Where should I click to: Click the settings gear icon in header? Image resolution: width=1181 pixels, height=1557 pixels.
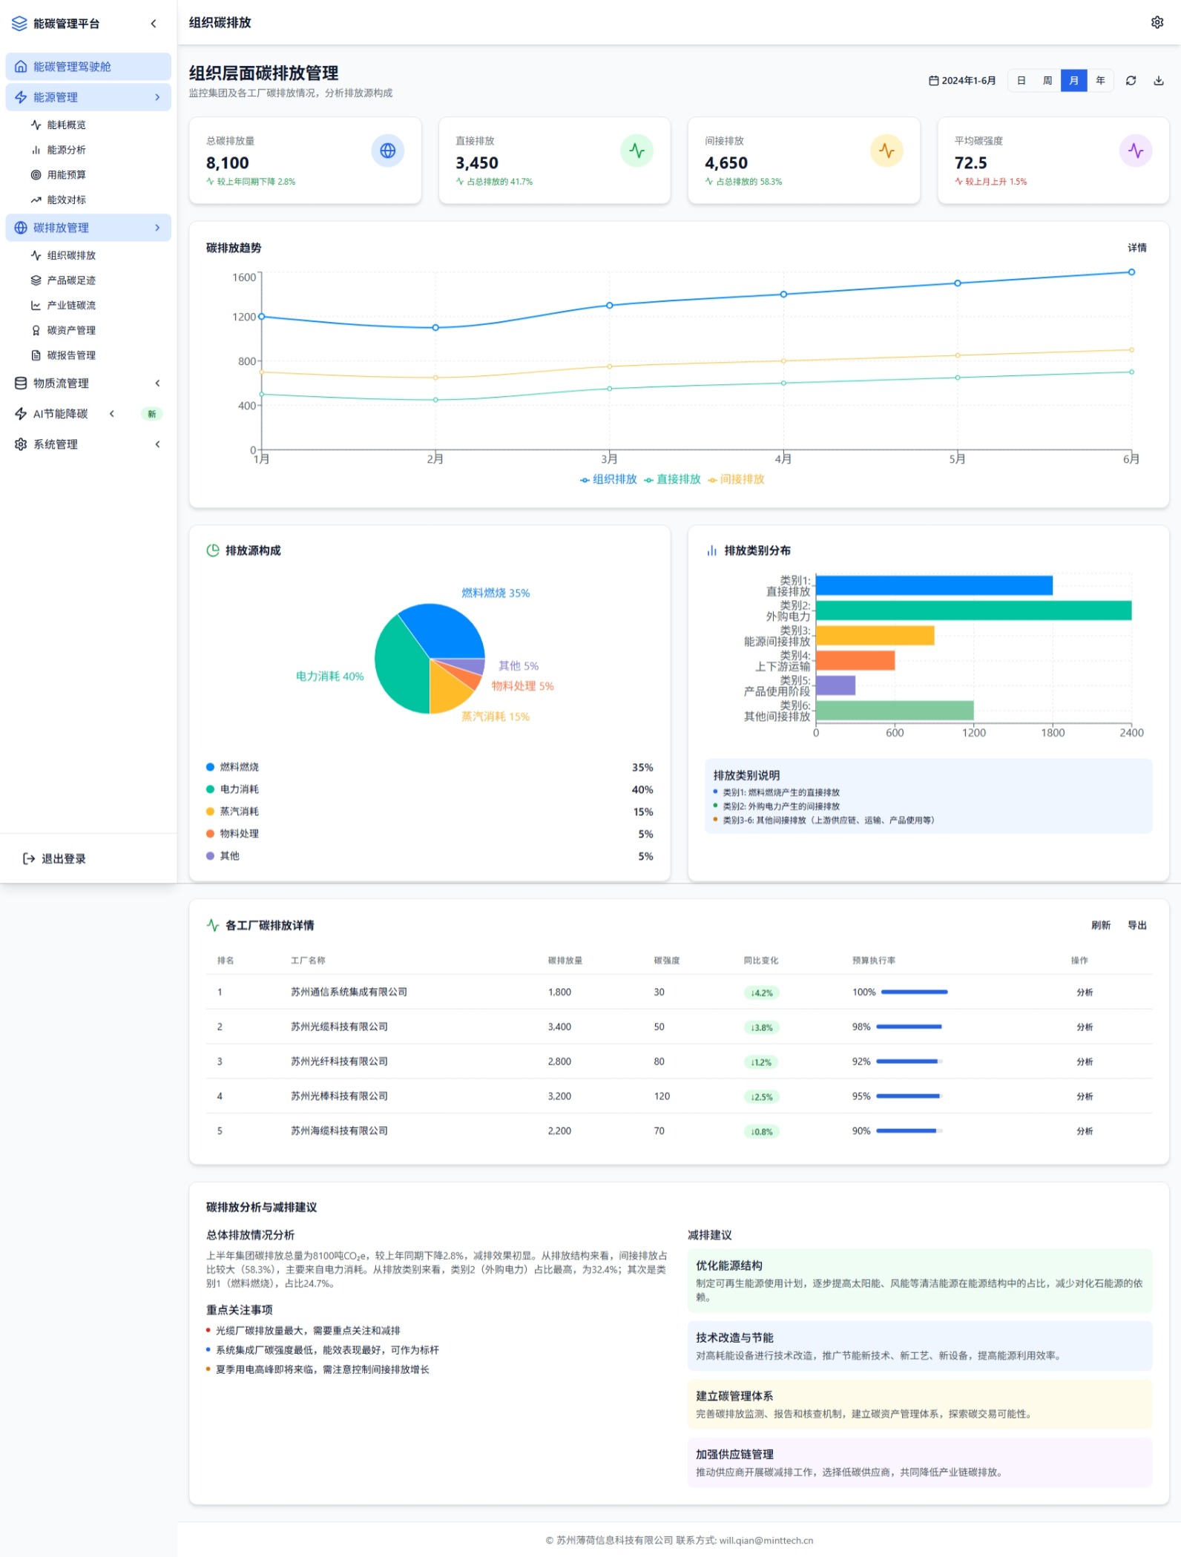[x=1157, y=22]
